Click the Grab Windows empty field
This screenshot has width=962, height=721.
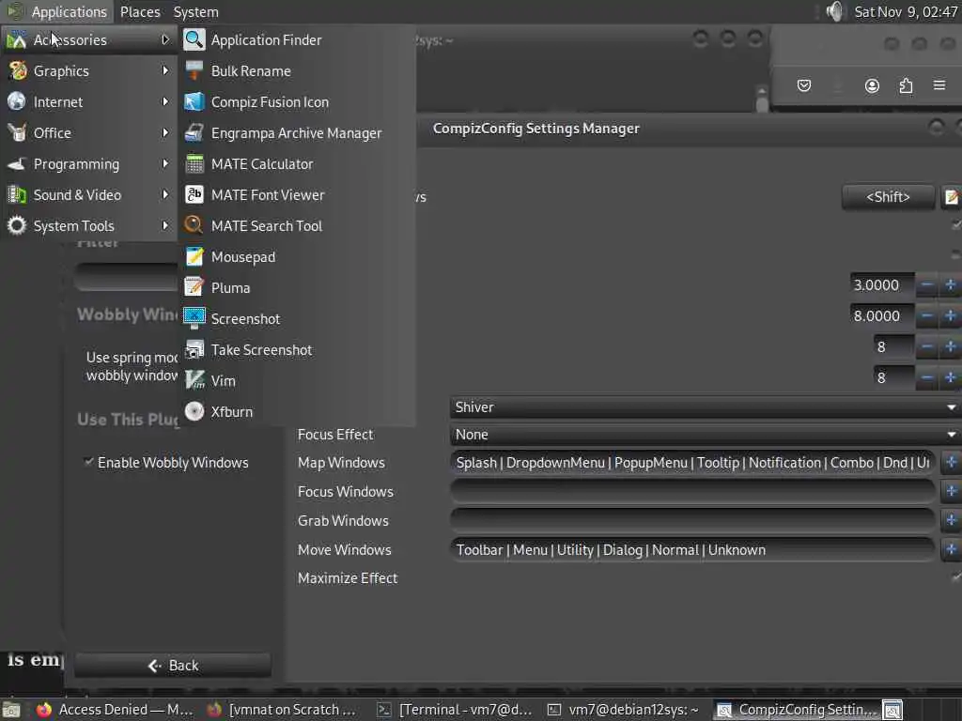click(x=692, y=520)
